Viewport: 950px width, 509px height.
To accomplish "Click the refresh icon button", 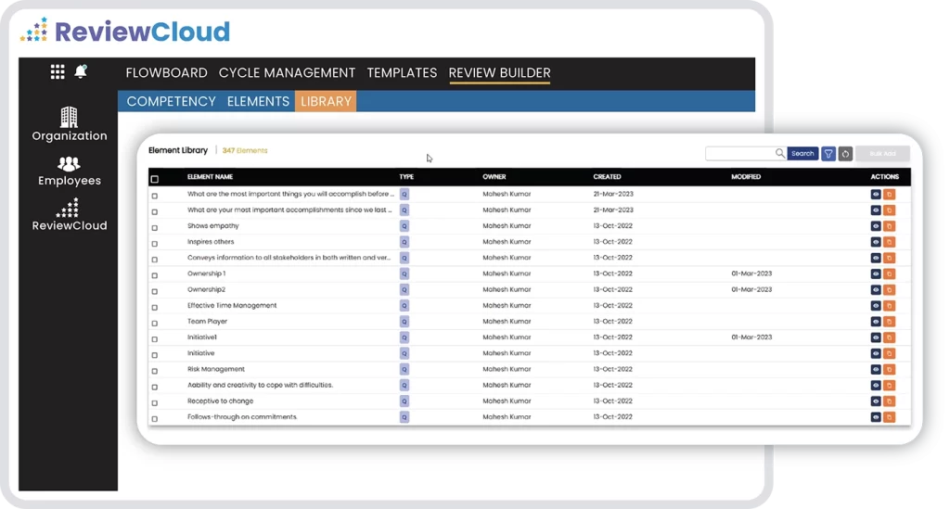I will 845,154.
